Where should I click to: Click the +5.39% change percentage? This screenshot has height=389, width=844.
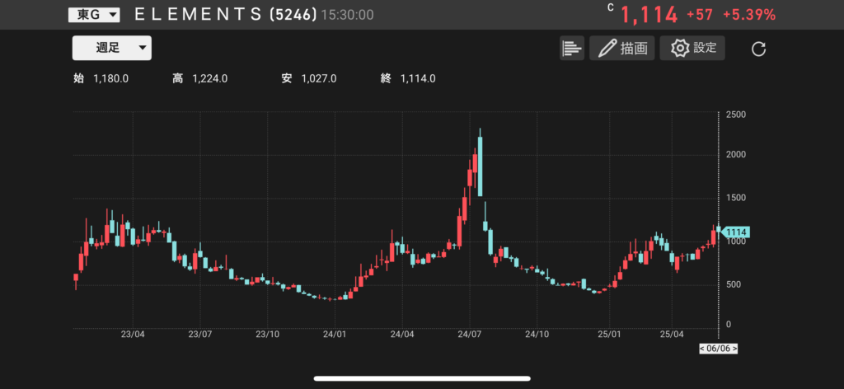(749, 15)
